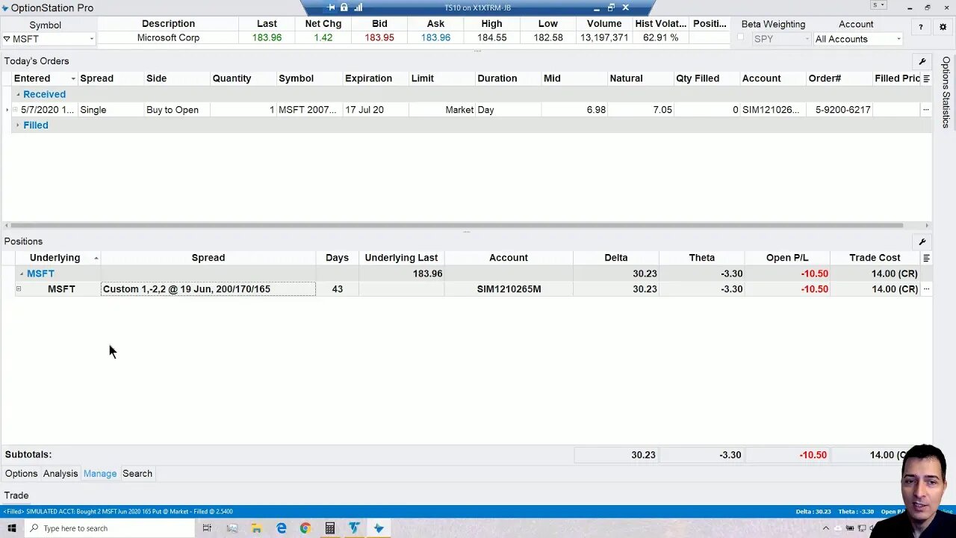Open the photo app icon on taskbar
Viewport: 956px width, 538px height.
232,528
